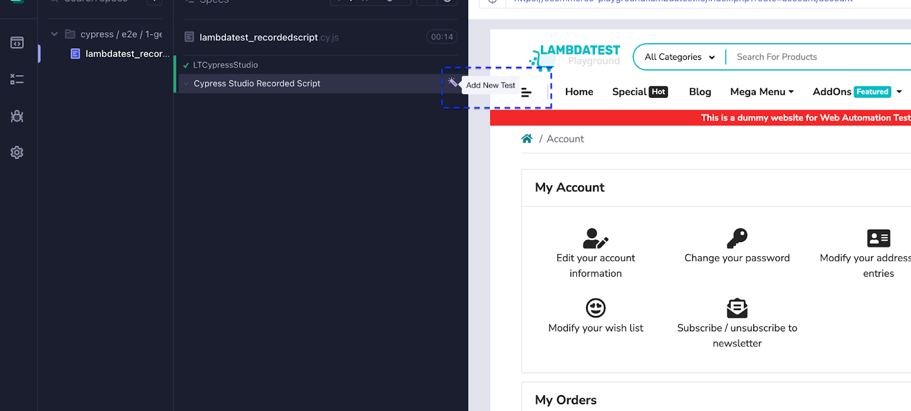Go to Home in the site navigation
The width and height of the screenshot is (911, 411).
(579, 92)
